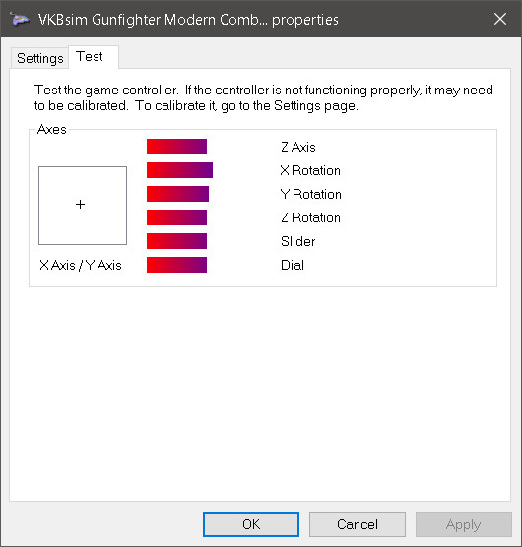Screen dimensions: 522x547
Task: Click the X Axis / Y Axis label
Action: pyautogui.click(x=81, y=265)
